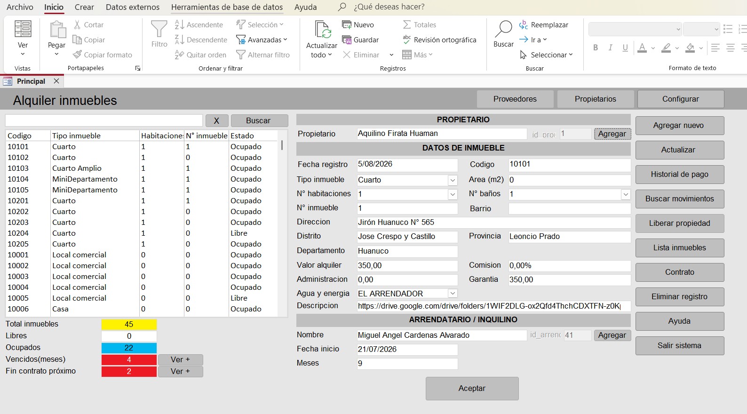
Task: Focus the property search input field
Action: [104, 120]
